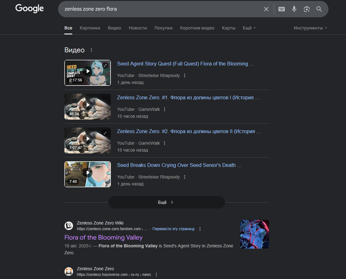Open Seed Agent Story Quest video link
This screenshot has width=346, height=279.
[185, 64]
